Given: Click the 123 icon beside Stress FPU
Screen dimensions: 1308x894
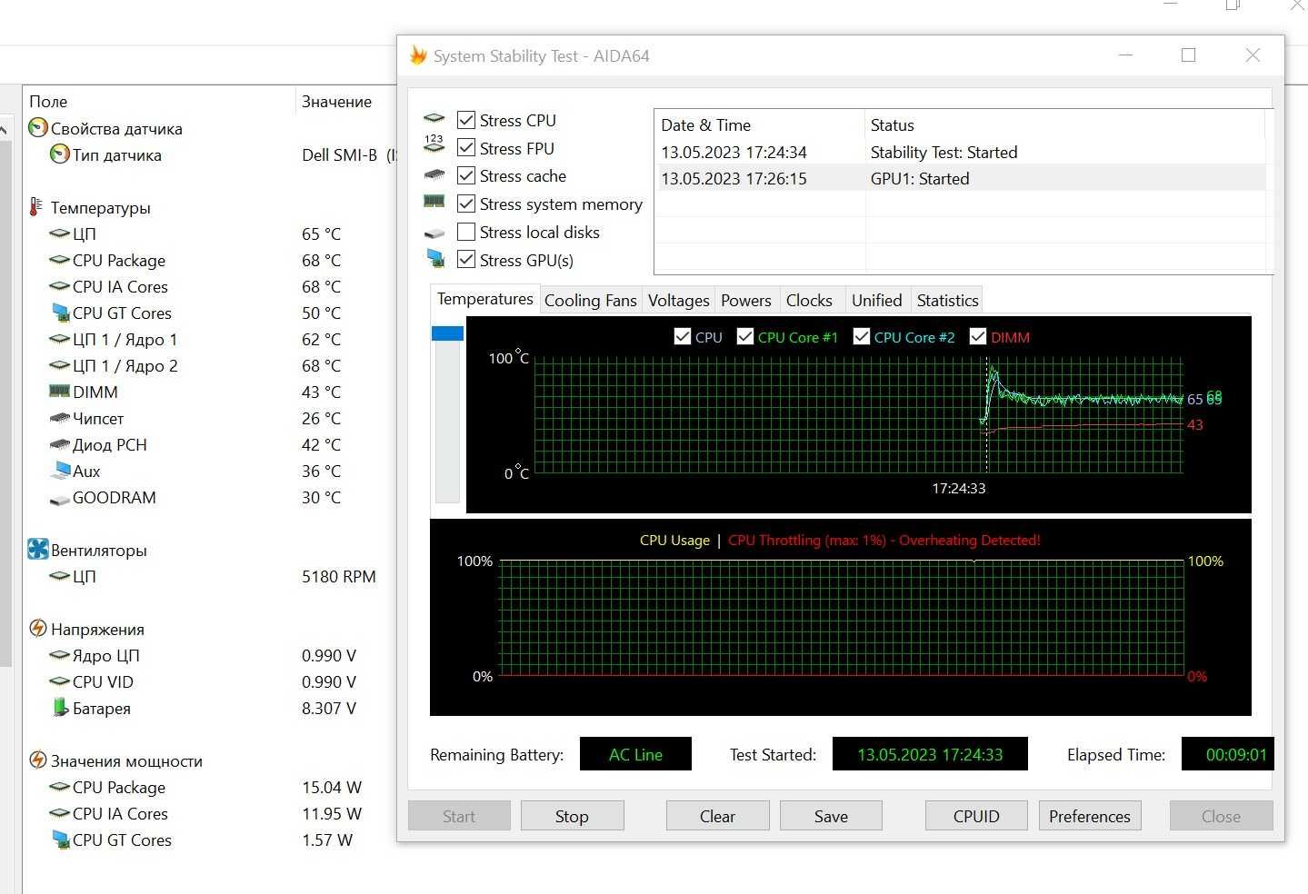Looking at the screenshot, I should [434, 144].
